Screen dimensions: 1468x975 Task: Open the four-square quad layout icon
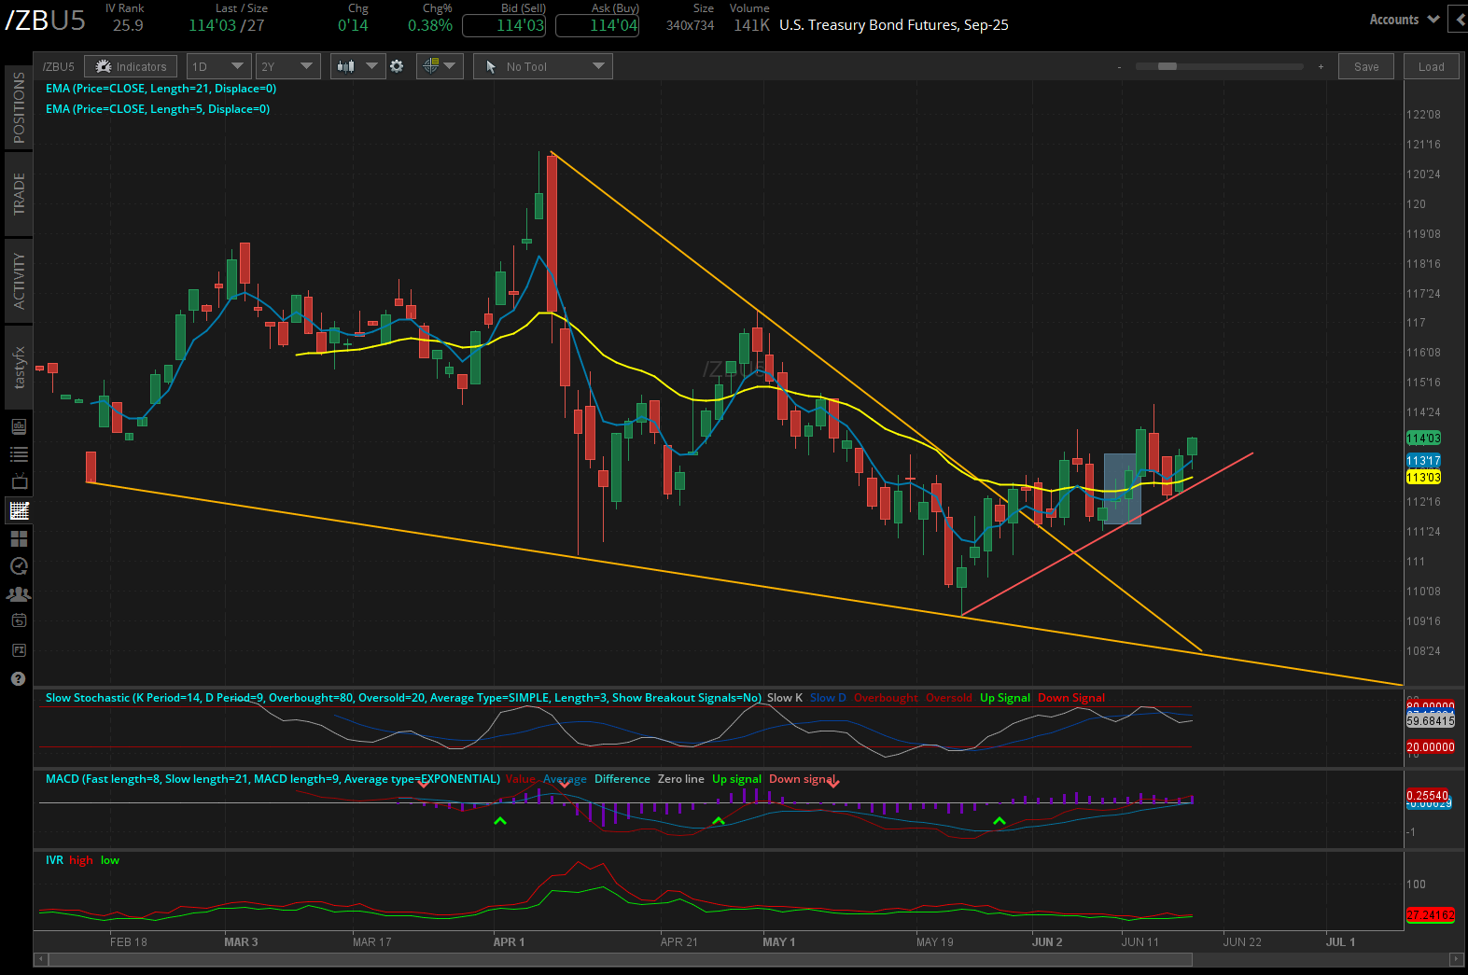click(x=19, y=538)
